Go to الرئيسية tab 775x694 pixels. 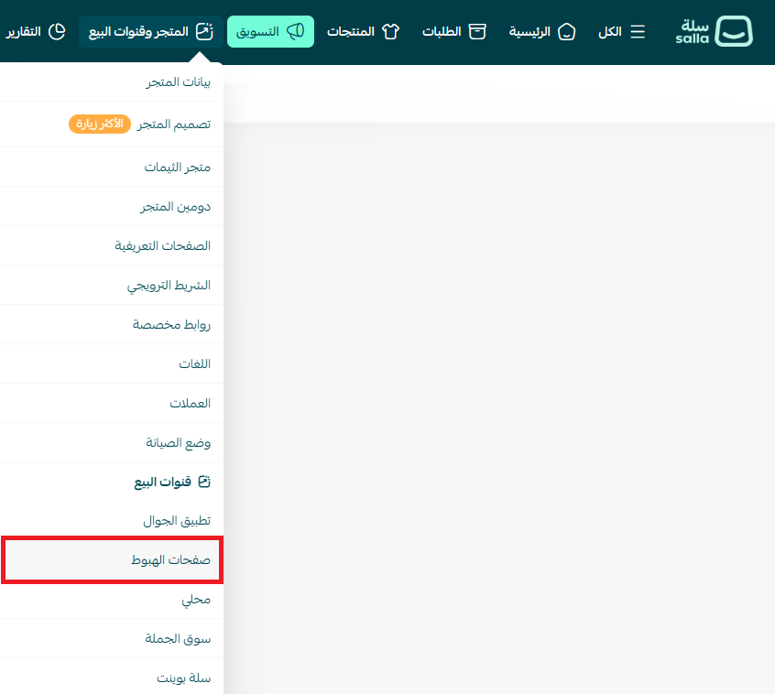click(542, 32)
